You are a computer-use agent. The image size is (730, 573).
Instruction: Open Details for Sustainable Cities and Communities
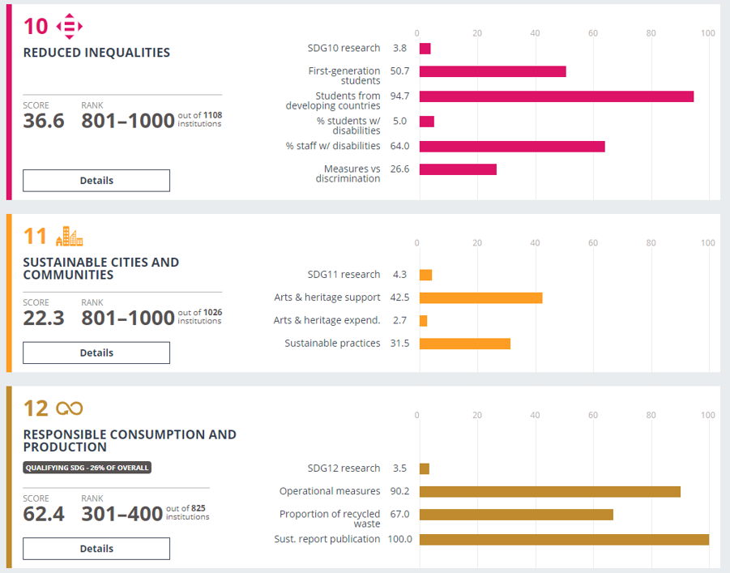pos(96,353)
